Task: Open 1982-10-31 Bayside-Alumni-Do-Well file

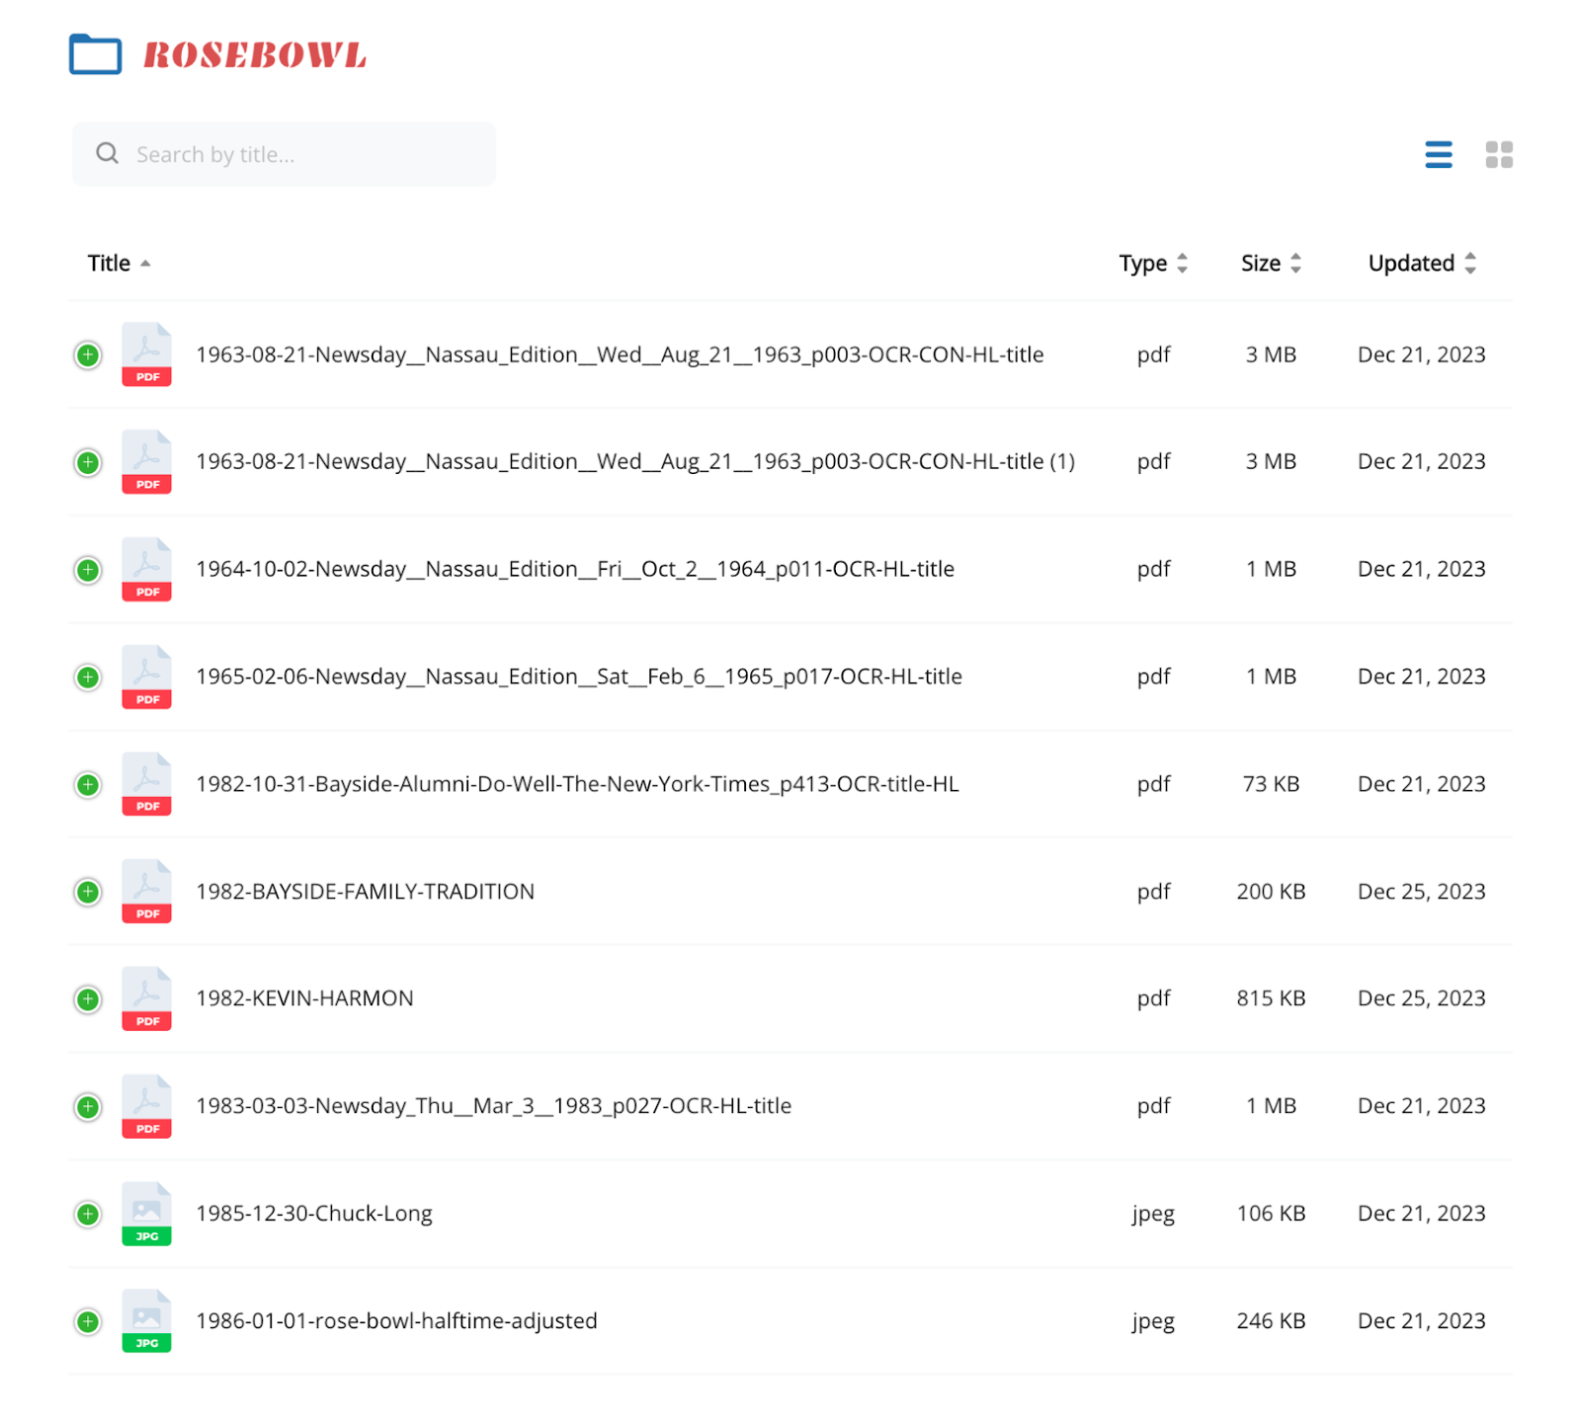Action: [577, 784]
